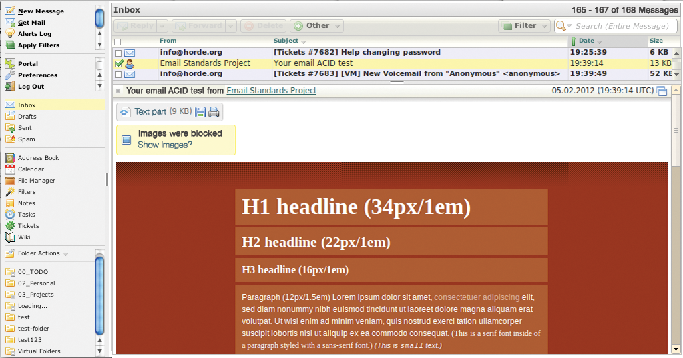Image resolution: width=683 pixels, height=358 pixels.
Task: Open the 03_Projects folder
Action: tap(35, 294)
